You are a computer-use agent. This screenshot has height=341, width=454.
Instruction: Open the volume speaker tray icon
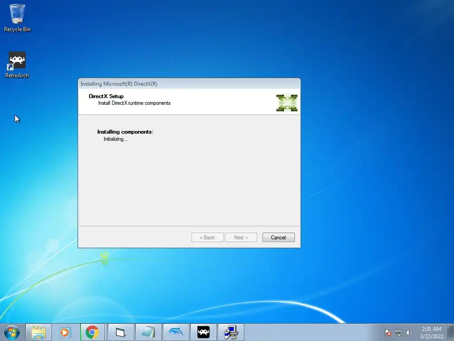point(409,333)
